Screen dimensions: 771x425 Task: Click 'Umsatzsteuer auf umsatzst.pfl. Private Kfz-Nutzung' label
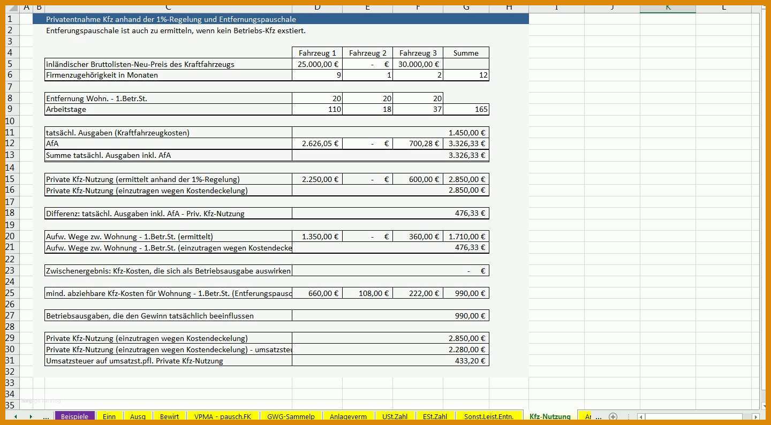[168, 361]
